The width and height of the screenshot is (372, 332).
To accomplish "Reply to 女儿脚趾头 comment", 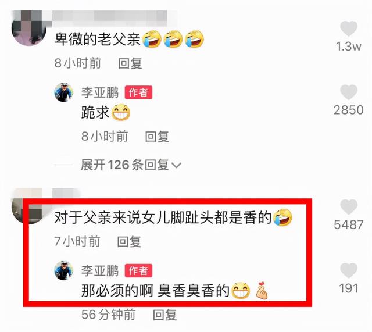I will click(129, 242).
